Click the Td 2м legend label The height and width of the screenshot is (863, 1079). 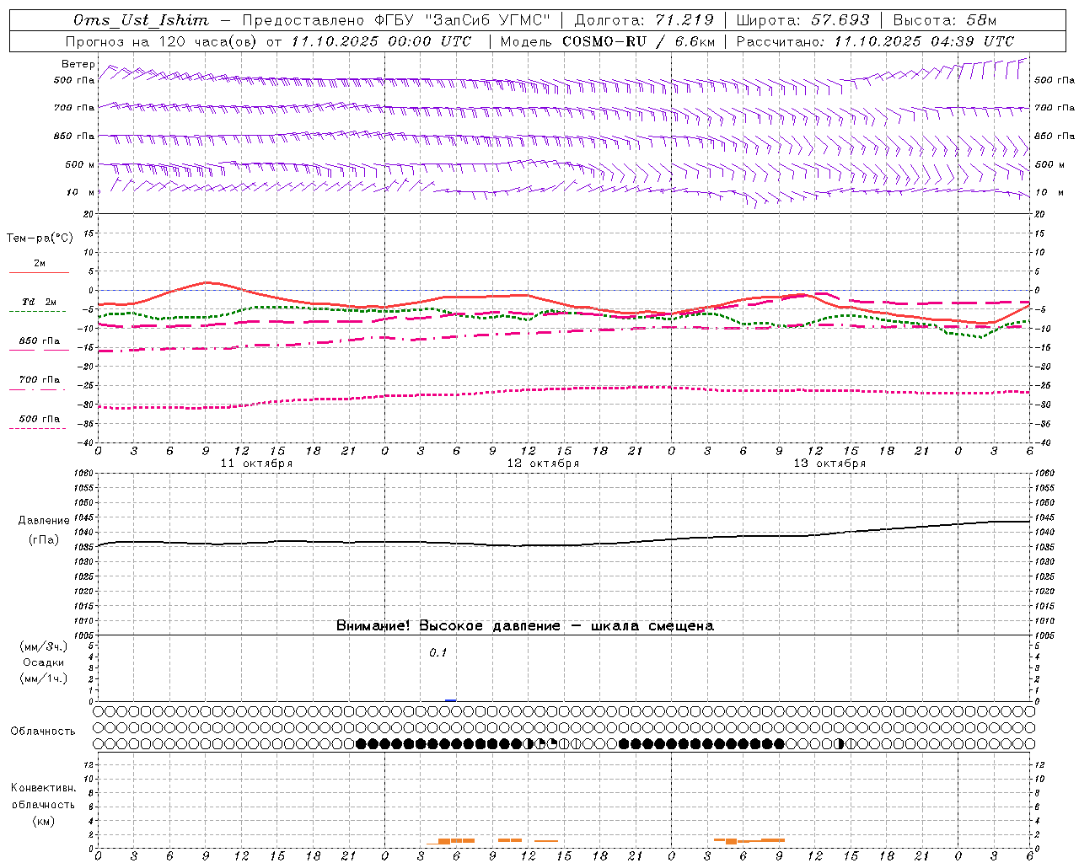click(39, 302)
